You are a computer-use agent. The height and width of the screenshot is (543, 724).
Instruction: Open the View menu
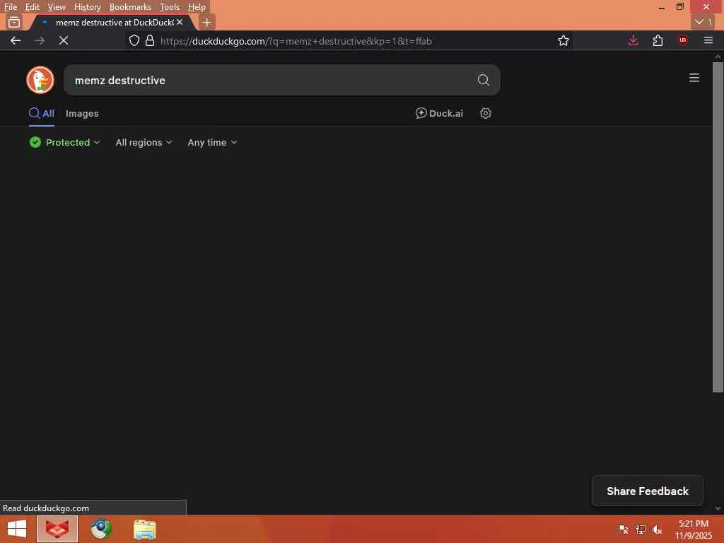point(57,7)
